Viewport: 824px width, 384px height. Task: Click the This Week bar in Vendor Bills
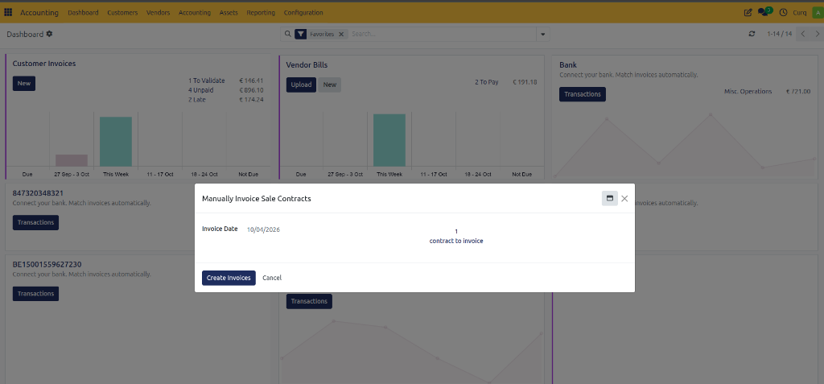tap(389, 140)
